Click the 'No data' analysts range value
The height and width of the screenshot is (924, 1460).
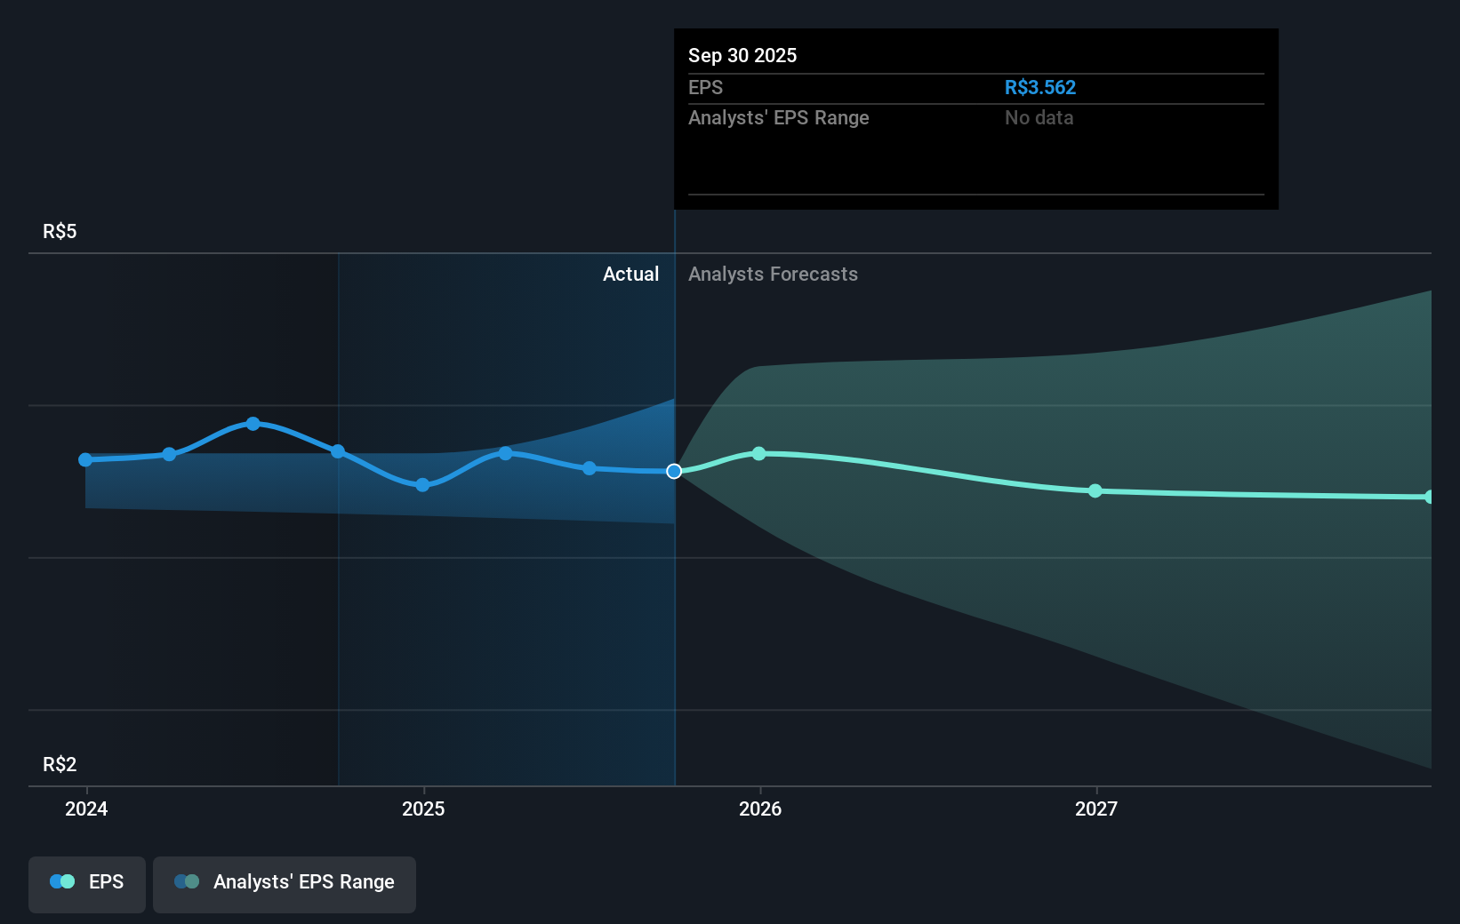tap(1039, 117)
